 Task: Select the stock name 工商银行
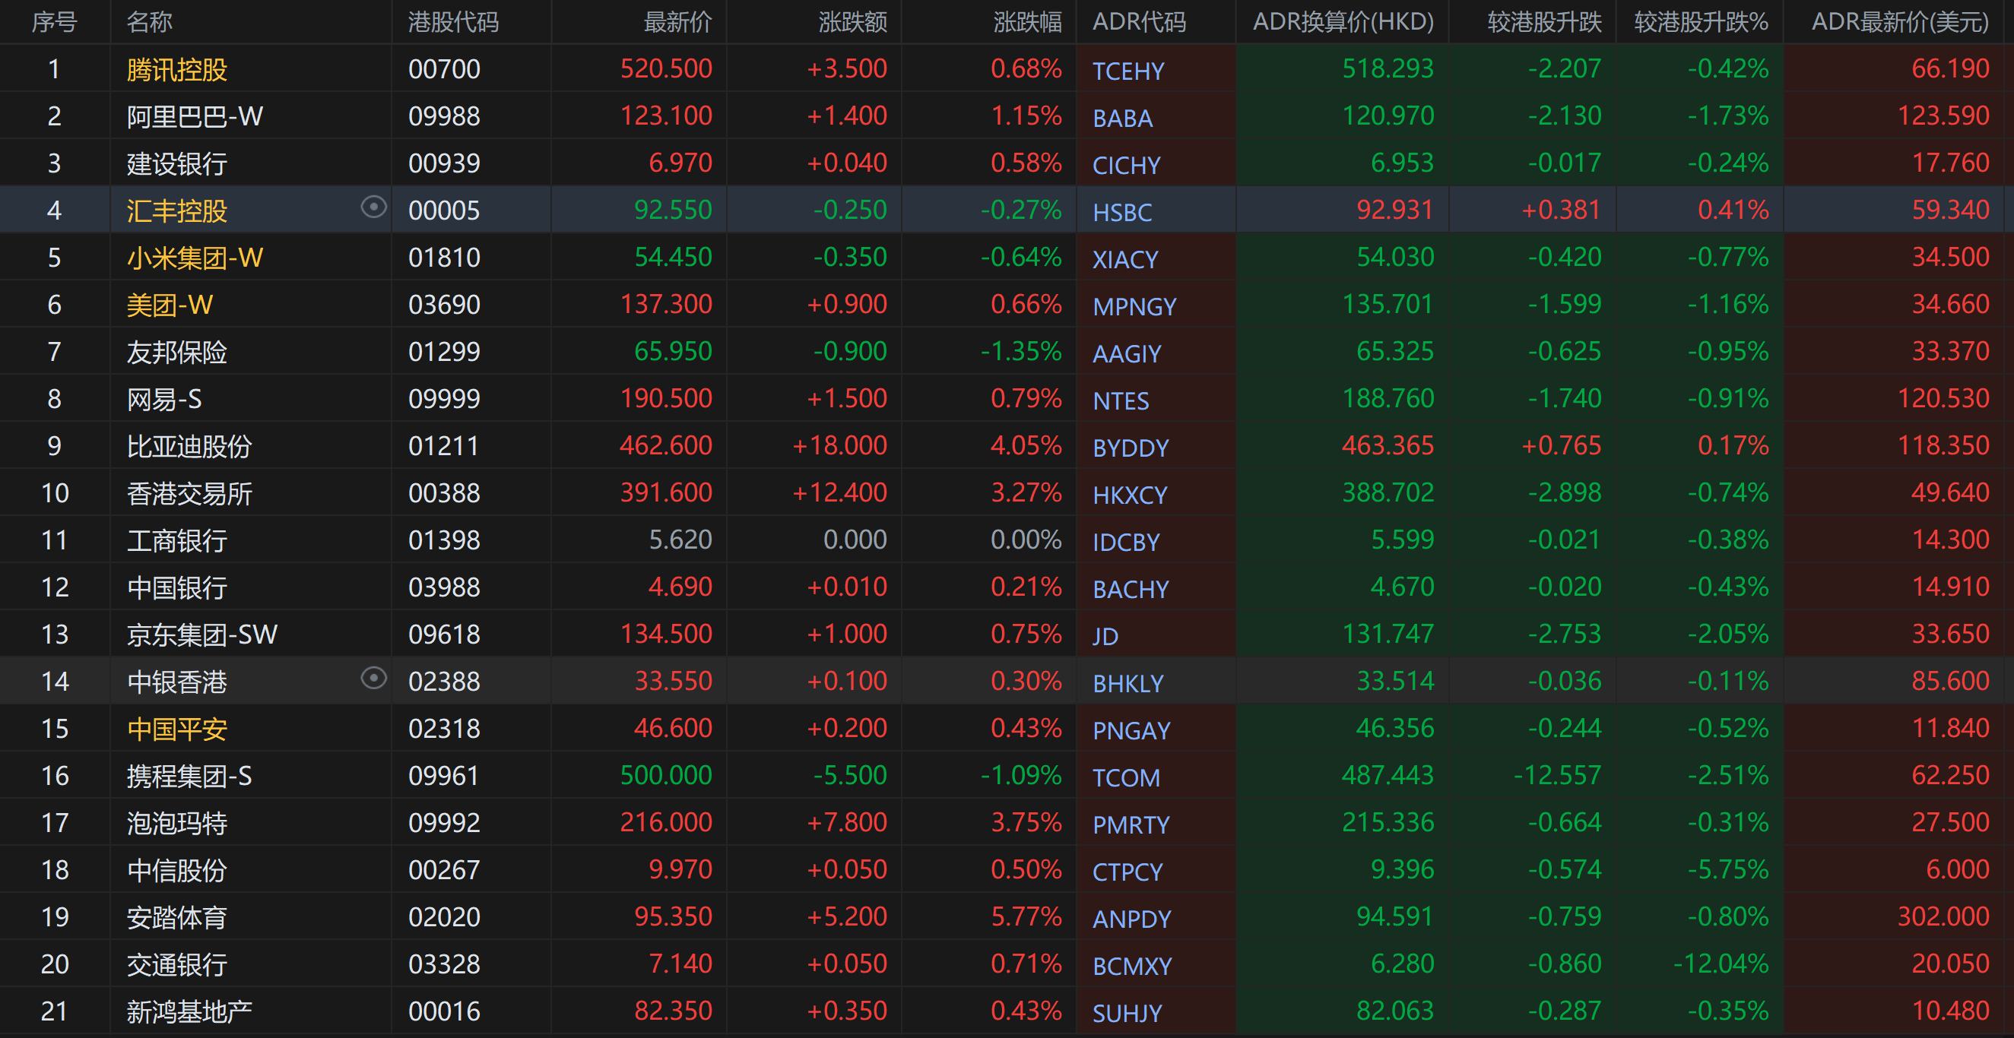point(176,540)
